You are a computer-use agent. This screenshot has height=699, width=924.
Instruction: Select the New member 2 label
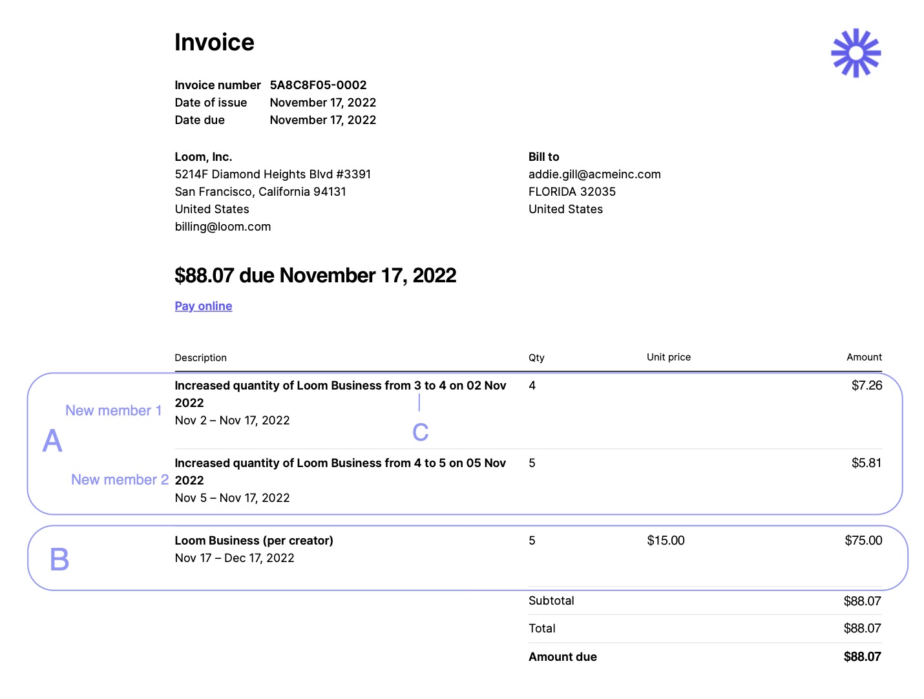pos(120,480)
